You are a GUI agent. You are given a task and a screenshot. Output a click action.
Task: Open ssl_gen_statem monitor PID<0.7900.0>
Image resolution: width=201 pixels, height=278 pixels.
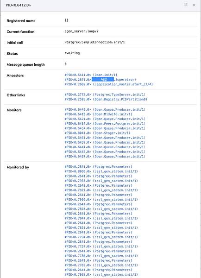101,200
